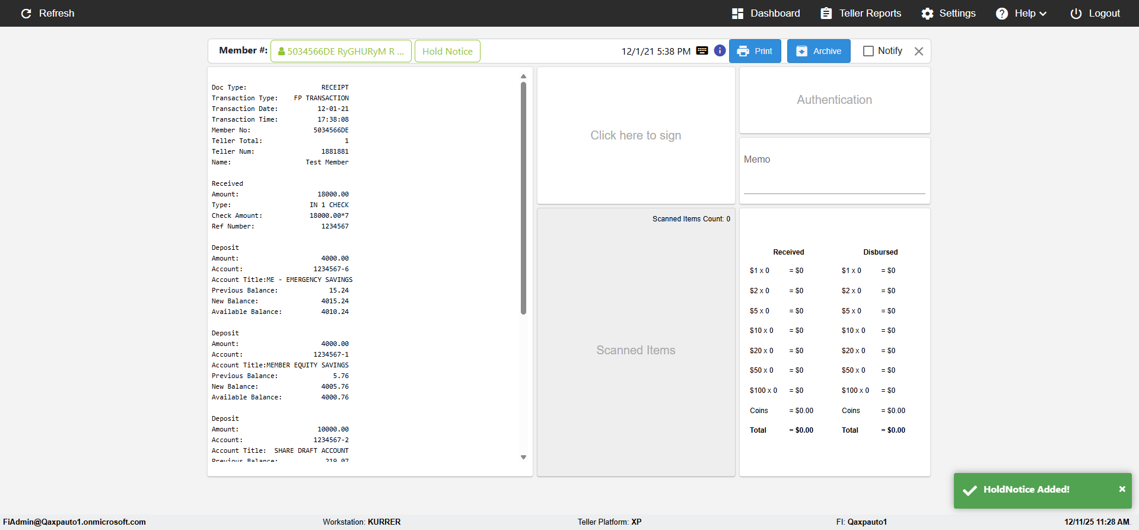The width and height of the screenshot is (1139, 530).
Task: Open the Settings gear icon
Action: [927, 13]
